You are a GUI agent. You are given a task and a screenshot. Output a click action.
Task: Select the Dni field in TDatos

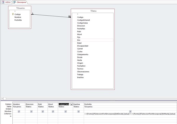(x=79, y=40)
